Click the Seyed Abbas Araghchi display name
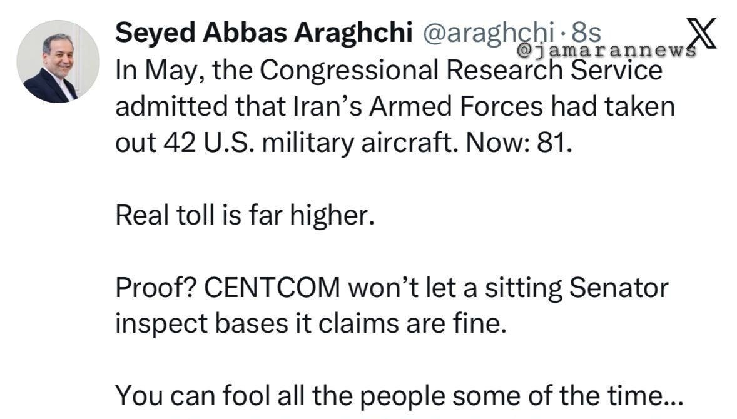Viewport: 737px width, 419px height. click(x=263, y=33)
